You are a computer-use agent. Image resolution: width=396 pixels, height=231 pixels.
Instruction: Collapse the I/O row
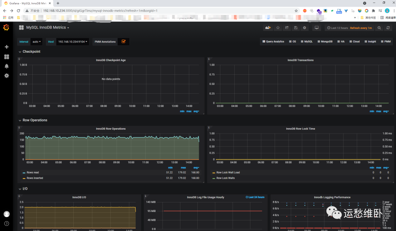(x=23, y=189)
